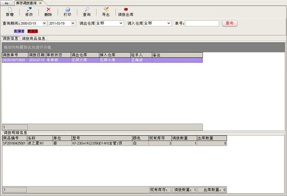The width and height of the screenshot is (287, 196).
Task: Expand the 调出仓库 warehouse dropdown
Action: click(121, 23)
